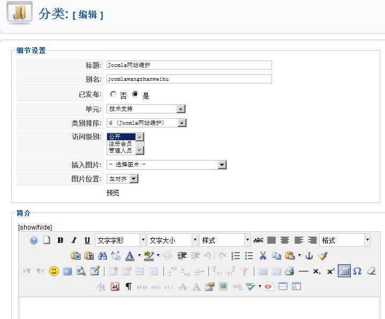385x319 pixels.
Task: Open the 类别排序 dropdown
Action: click(147, 123)
